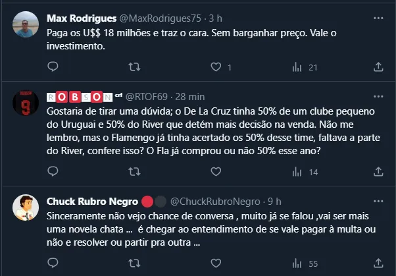Open view count on ROBSON's tweet
Viewport: 396px width, 276px height.
pos(297,172)
